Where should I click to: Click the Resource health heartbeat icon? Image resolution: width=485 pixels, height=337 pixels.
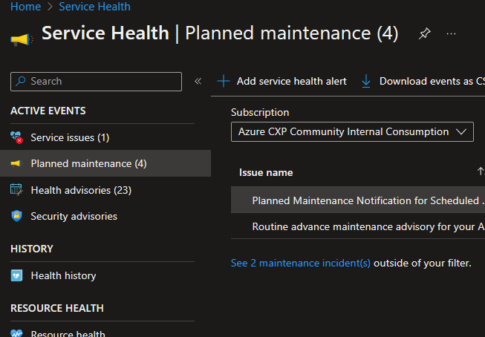tap(16, 333)
